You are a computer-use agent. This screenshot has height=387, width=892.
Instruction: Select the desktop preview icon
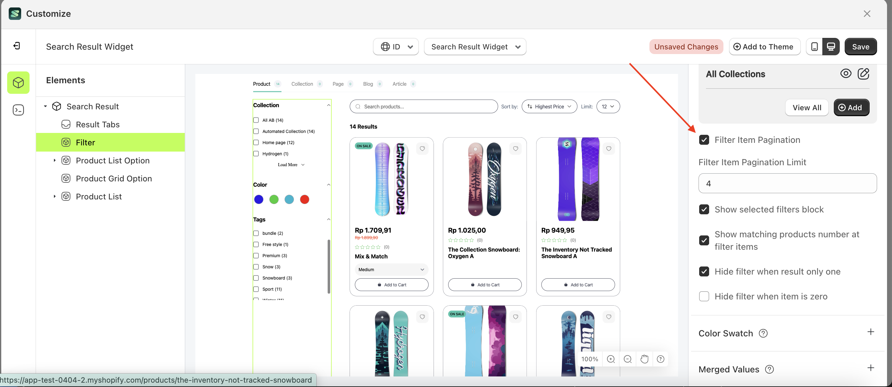pos(831,46)
